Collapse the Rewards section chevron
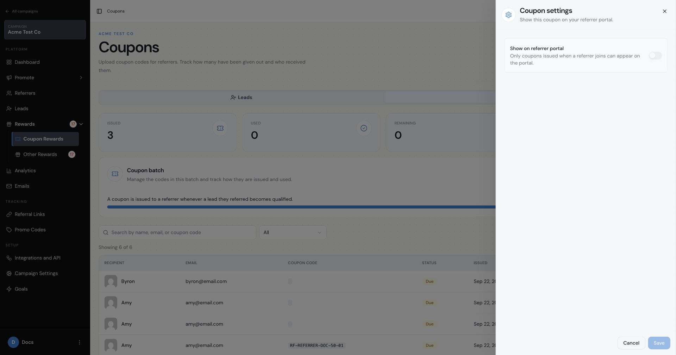This screenshot has width=676, height=355. pyautogui.click(x=81, y=124)
